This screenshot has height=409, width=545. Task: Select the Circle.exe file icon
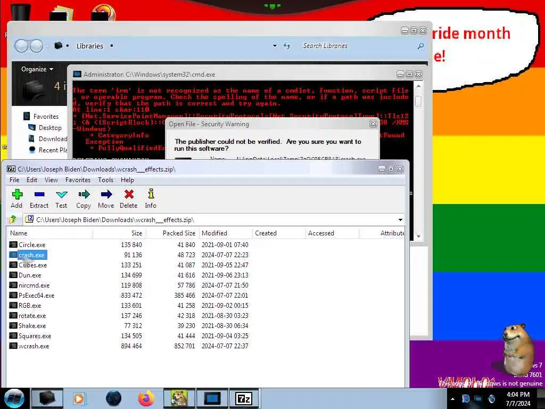click(x=13, y=244)
